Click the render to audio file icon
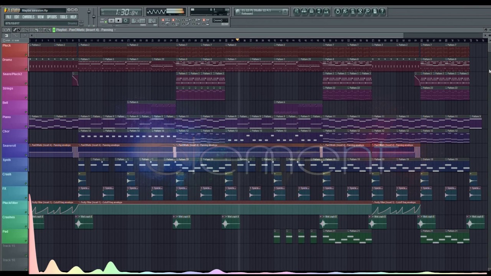 353,11
